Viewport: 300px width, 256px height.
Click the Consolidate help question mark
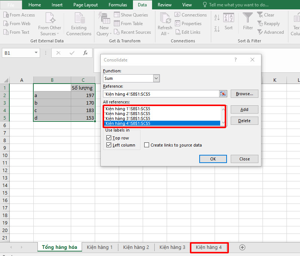coord(236,60)
